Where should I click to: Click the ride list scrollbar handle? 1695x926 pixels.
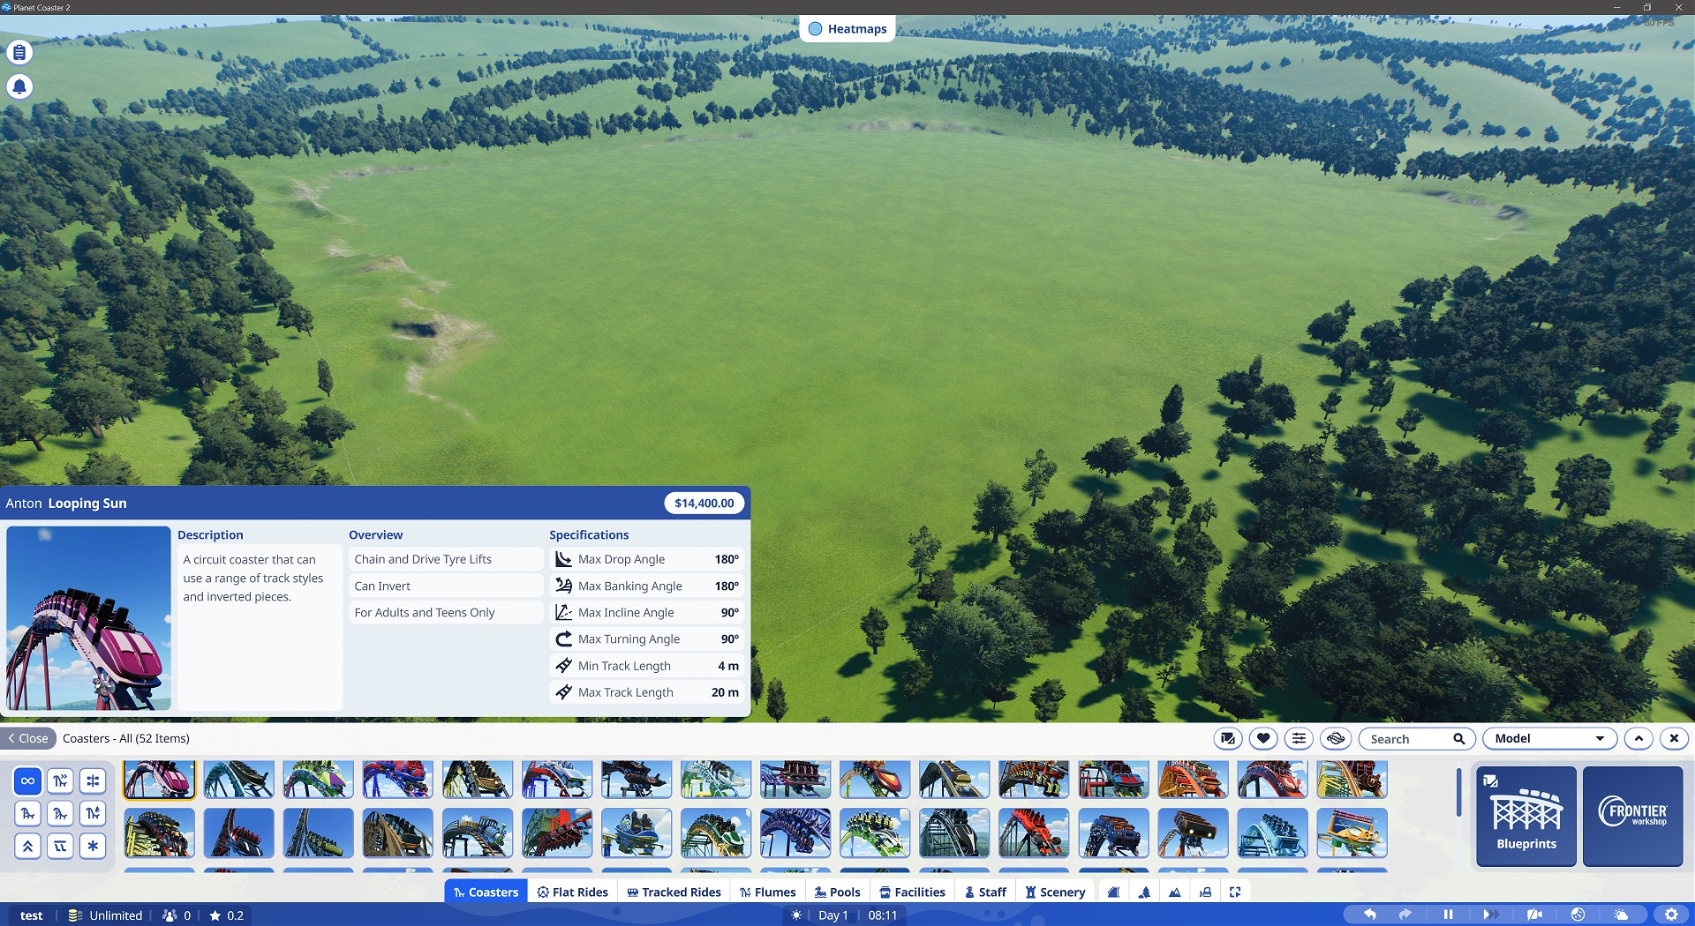(x=1458, y=791)
